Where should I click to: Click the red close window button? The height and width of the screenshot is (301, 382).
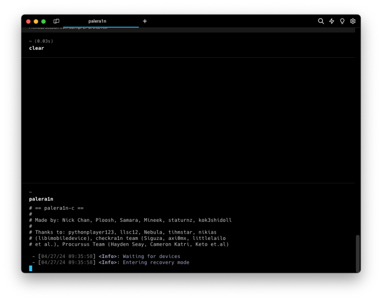coord(28,21)
